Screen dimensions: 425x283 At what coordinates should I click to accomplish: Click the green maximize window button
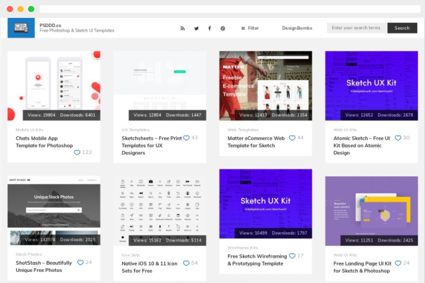click(31, 9)
